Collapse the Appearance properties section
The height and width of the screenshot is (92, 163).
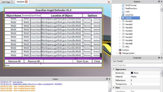(x=114, y=69)
